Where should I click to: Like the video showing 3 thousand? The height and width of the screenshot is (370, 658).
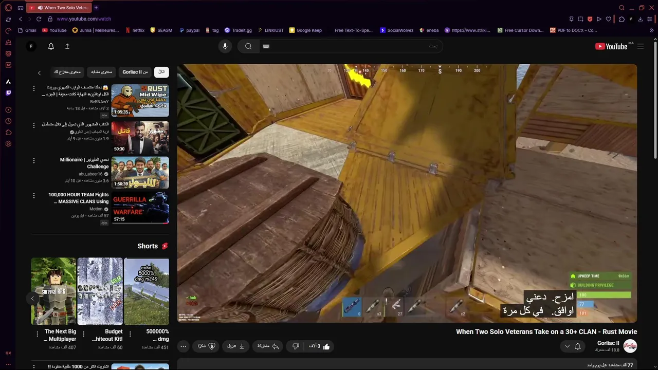point(319,346)
